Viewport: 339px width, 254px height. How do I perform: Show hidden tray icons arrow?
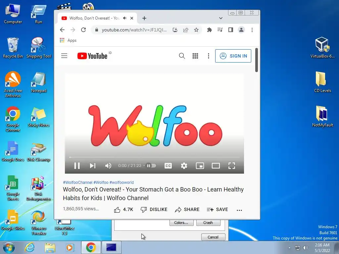(289, 248)
